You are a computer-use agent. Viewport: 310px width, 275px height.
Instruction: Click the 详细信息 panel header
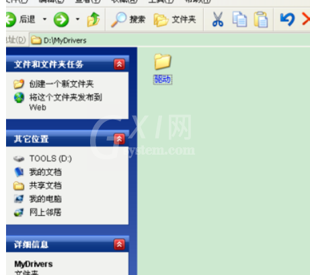pos(67,244)
